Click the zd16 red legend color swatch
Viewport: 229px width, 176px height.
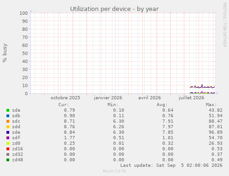pos(8,149)
